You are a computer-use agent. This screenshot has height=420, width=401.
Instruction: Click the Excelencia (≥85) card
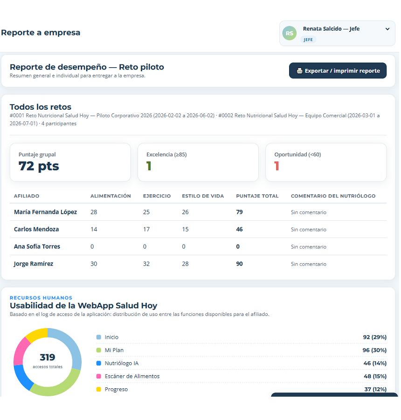pos(198,162)
